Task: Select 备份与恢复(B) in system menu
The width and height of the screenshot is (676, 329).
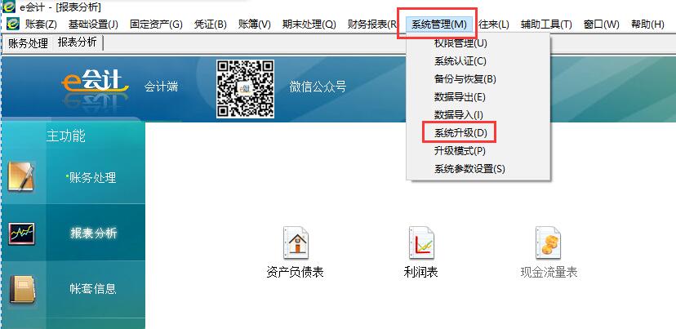Action: coord(465,79)
